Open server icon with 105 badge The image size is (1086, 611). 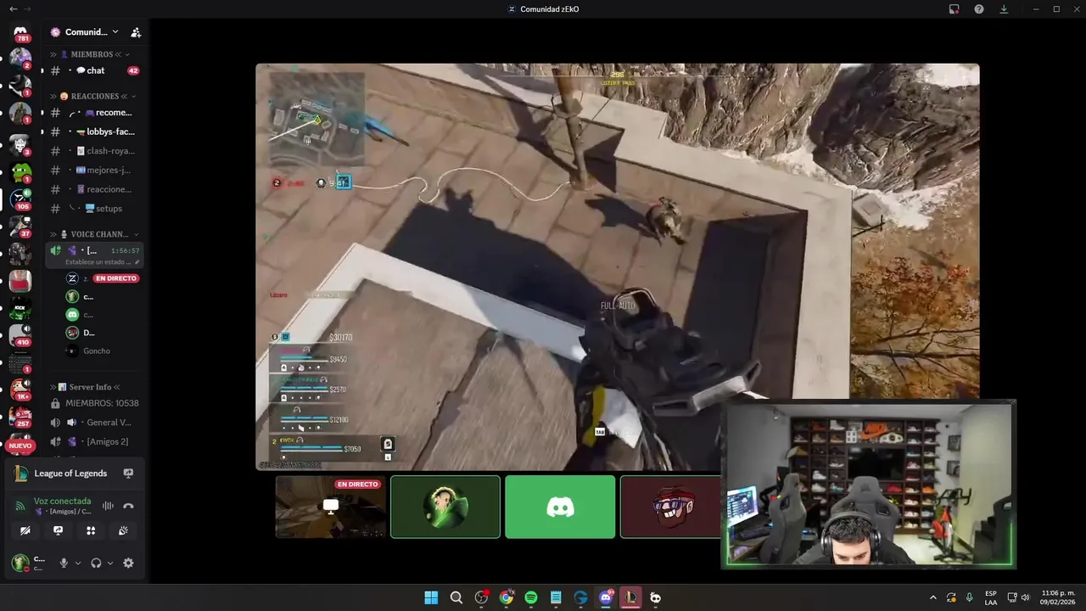[x=20, y=199]
